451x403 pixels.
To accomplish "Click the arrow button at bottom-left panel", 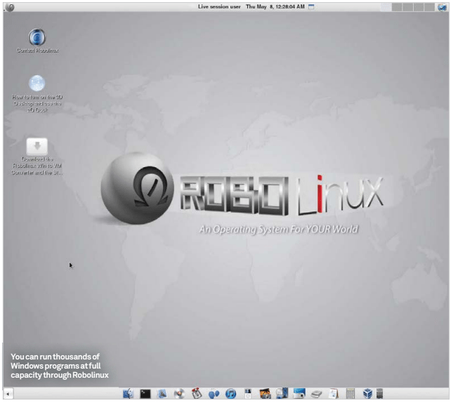I will [8, 393].
